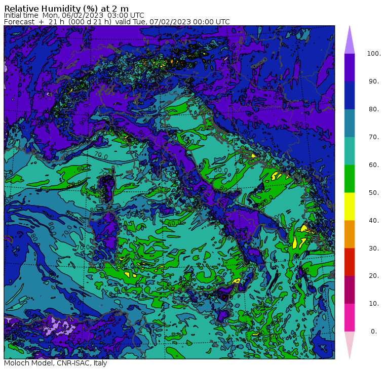385x370 pixels.
Task: Click the 60–70 teal legend swatch
Action: pos(350,151)
